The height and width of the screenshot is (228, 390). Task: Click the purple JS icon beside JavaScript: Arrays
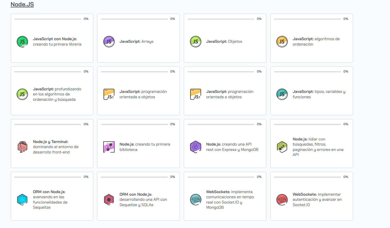(x=109, y=42)
